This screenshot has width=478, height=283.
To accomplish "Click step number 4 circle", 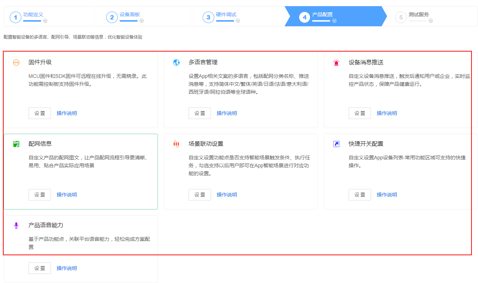I will point(305,17).
